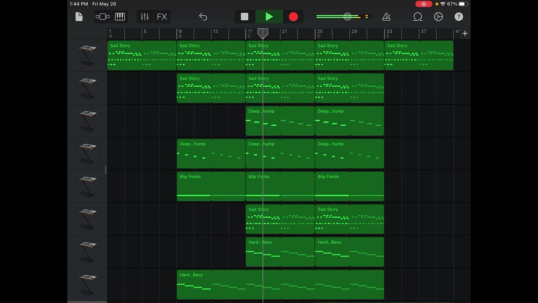Image resolution: width=538 pixels, height=303 pixels.
Task: Stop playback
Action: (x=245, y=17)
